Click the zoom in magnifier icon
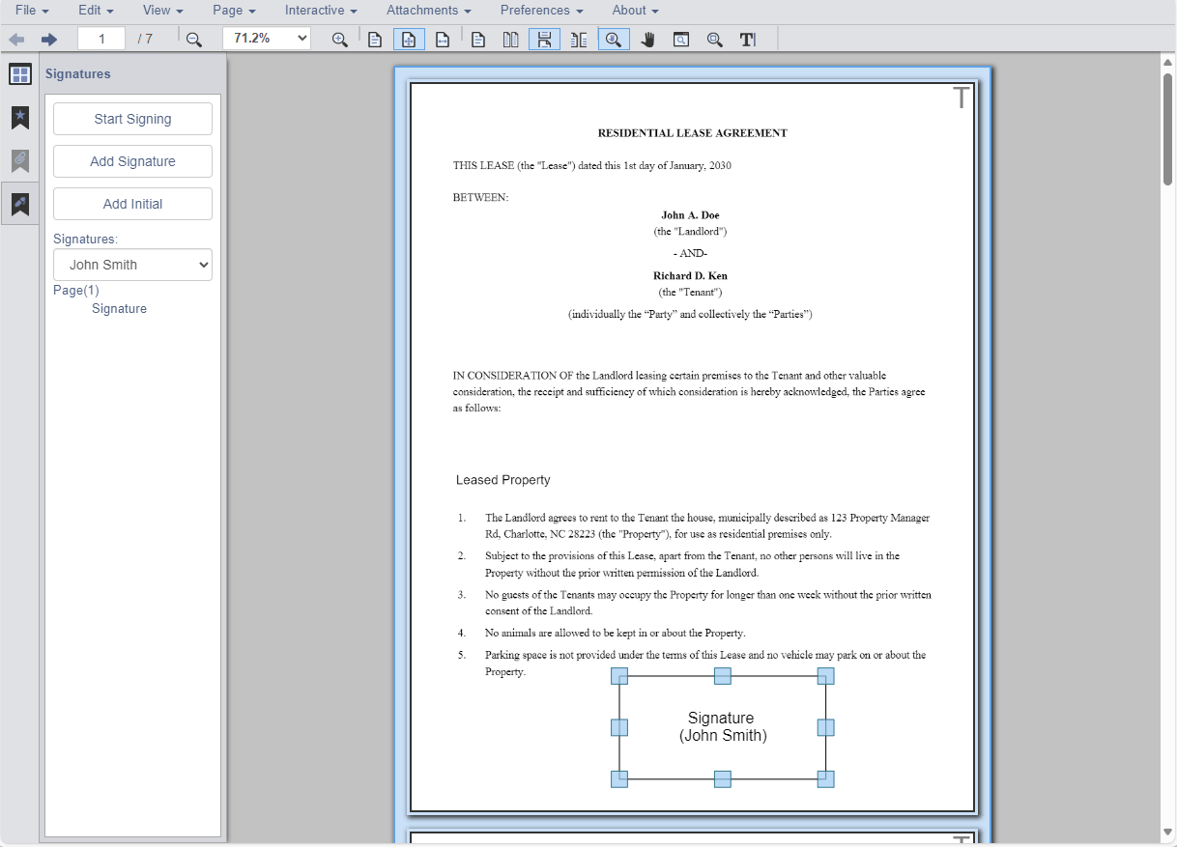1177x847 pixels. point(339,40)
